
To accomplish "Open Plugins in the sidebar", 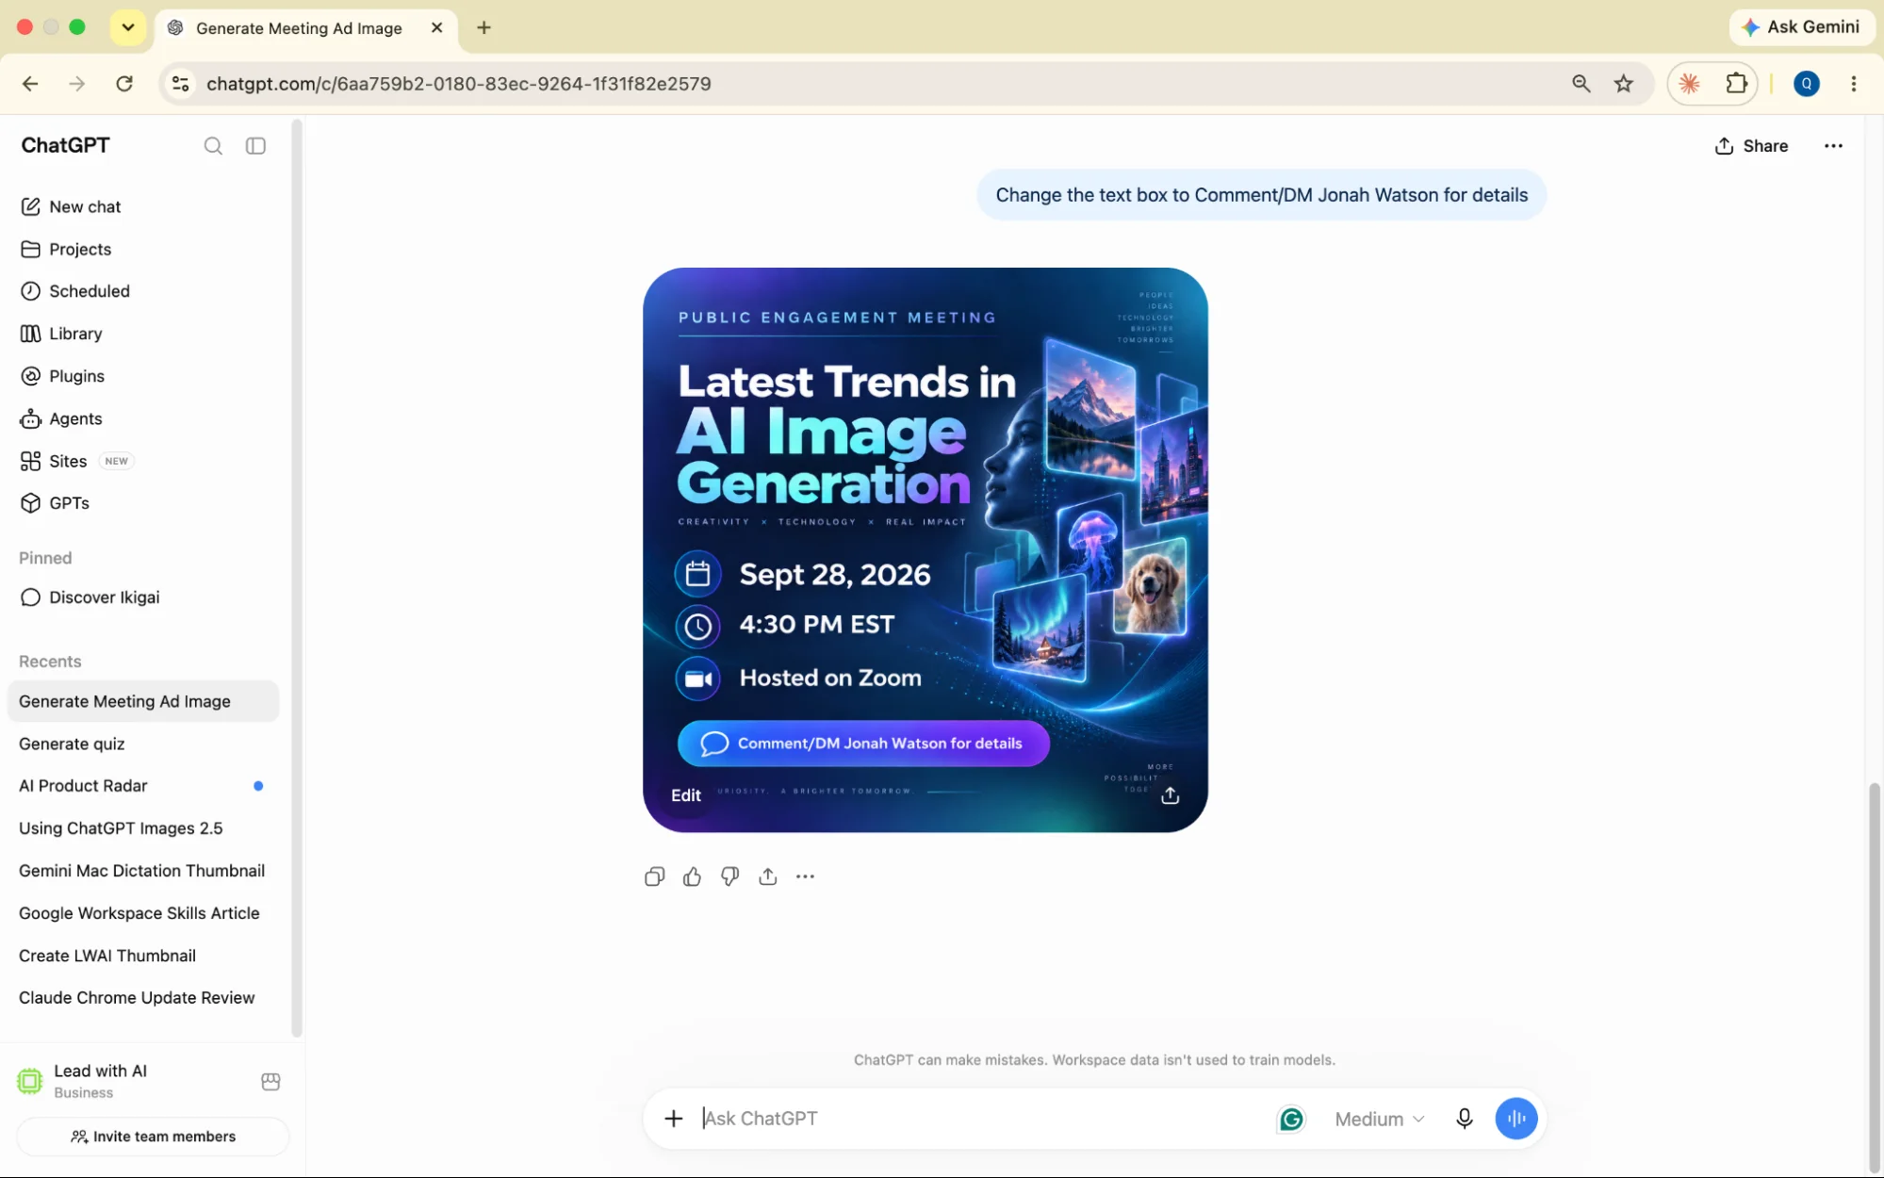I will [x=141, y=376].
